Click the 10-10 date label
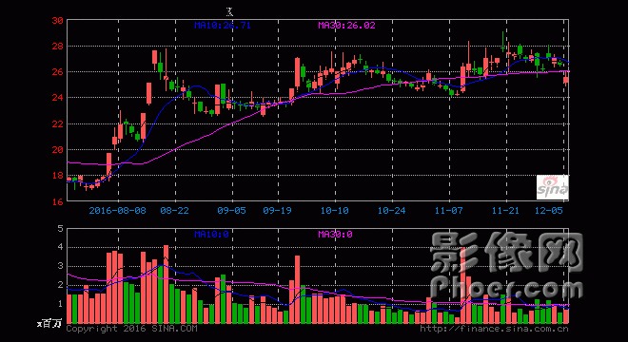628x342 pixels. [x=334, y=210]
